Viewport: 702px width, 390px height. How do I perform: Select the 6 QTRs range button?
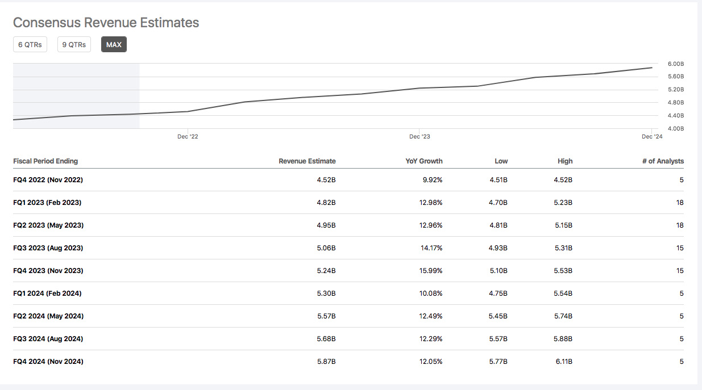pos(30,44)
